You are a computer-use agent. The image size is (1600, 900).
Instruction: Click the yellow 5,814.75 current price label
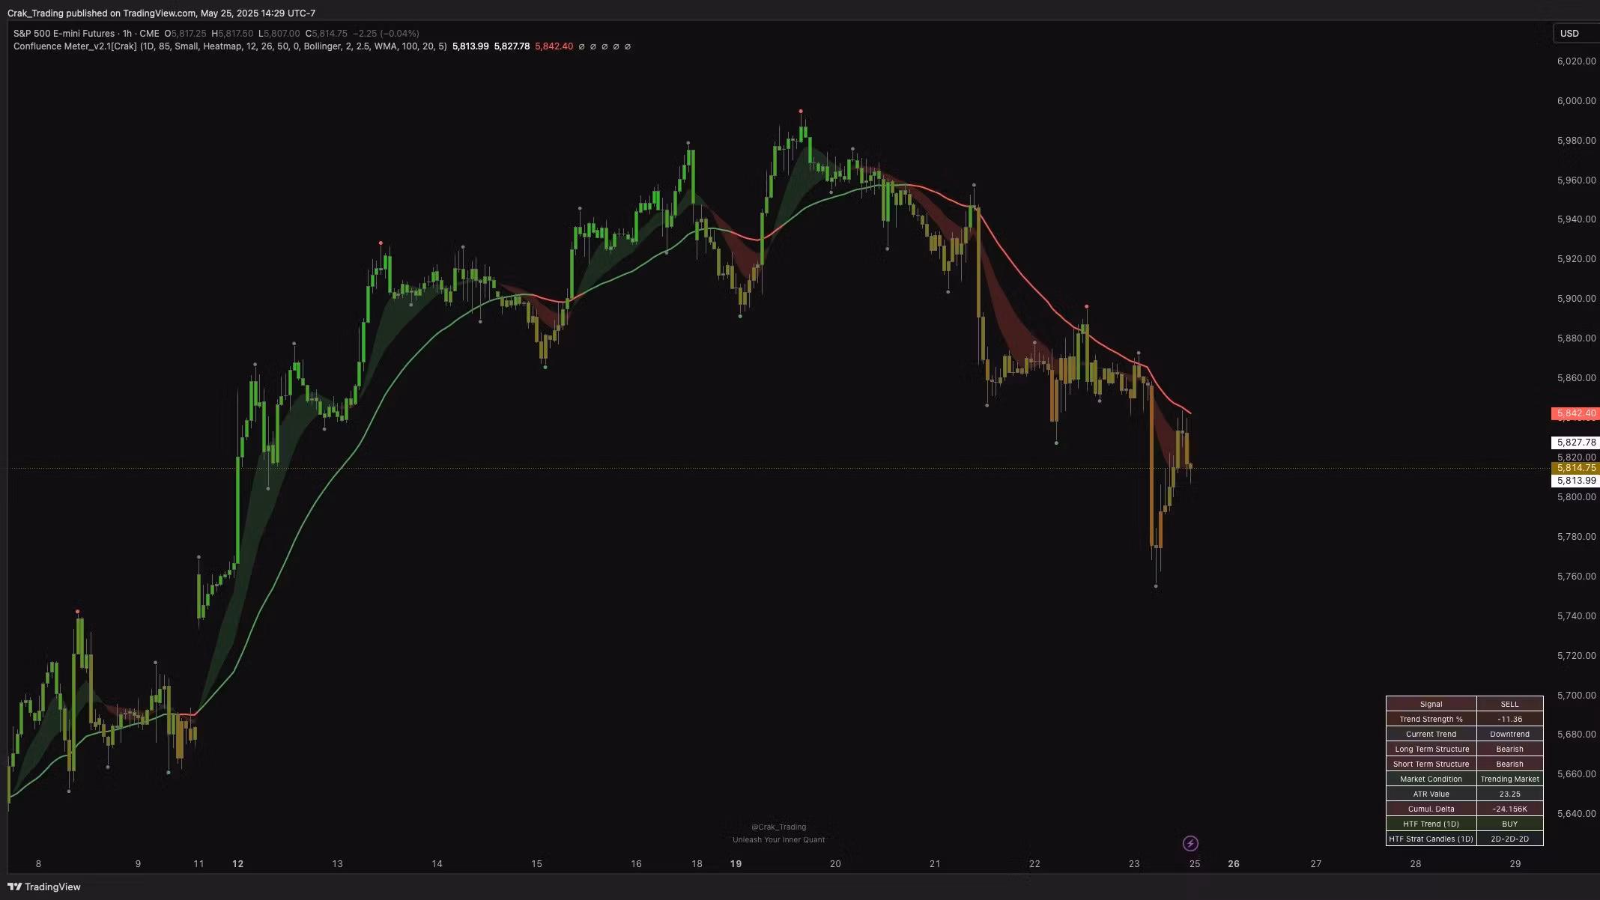(1575, 468)
